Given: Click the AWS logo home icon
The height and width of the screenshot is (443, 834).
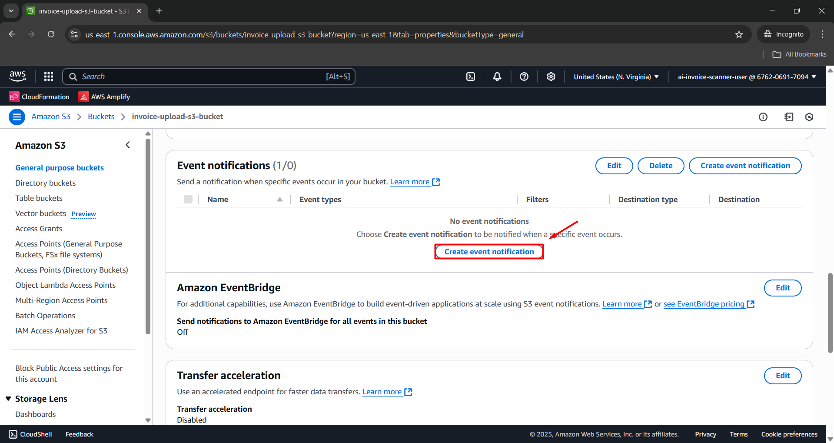Looking at the screenshot, I should pos(18,77).
